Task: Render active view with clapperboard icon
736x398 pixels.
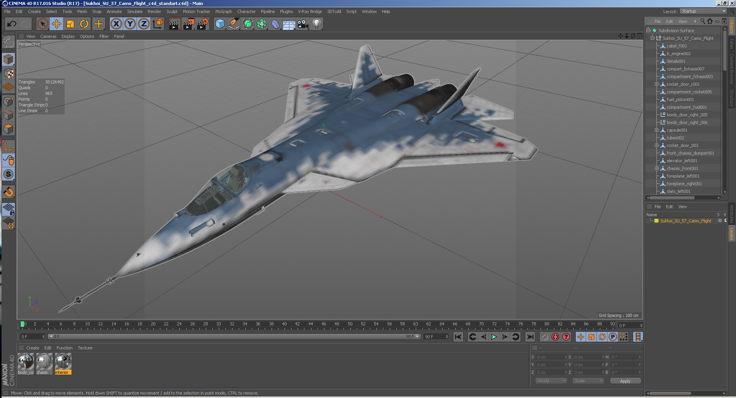Action: [x=174, y=24]
